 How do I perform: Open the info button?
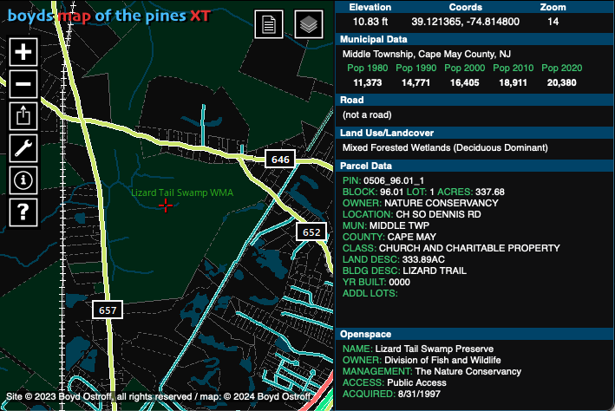point(23,179)
